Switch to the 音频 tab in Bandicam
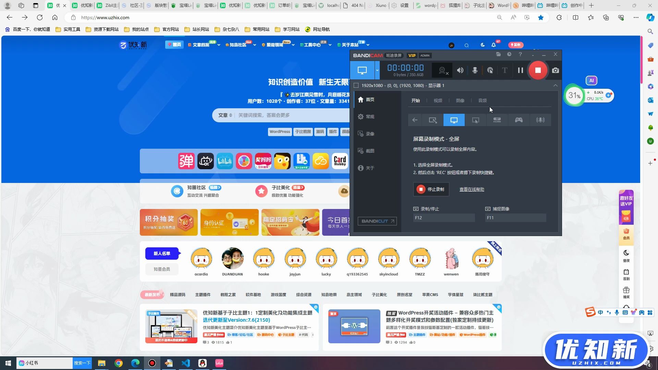This screenshot has width=658, height=370. [482, 100]
